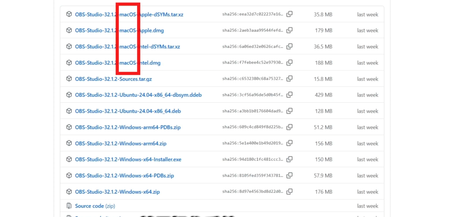Click the package icon beside Windows-arm64.zip

coord(69,143)
